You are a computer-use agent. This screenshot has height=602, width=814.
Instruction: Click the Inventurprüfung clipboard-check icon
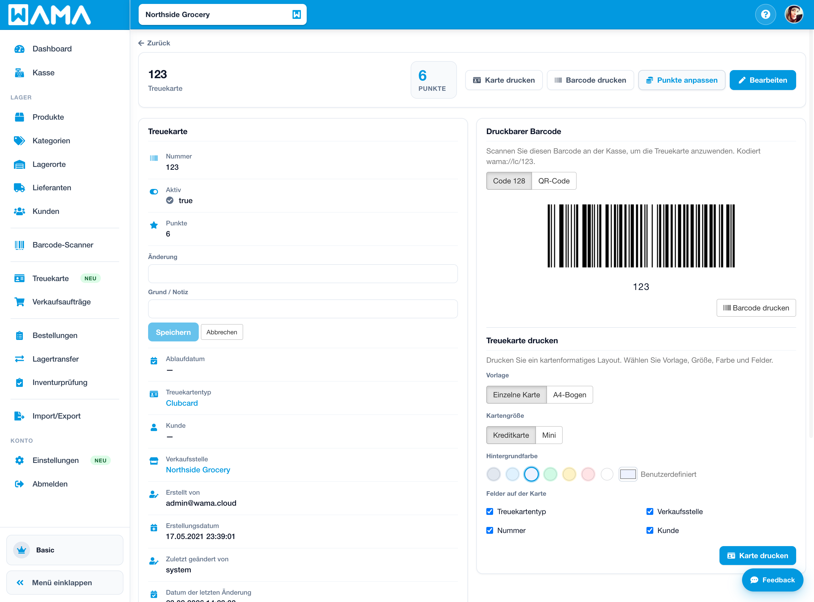19,382
